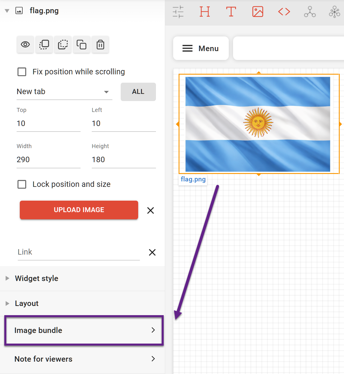Open the Image bundle menu item
This screenshot has height=374, width=344.
coord(84,330)
